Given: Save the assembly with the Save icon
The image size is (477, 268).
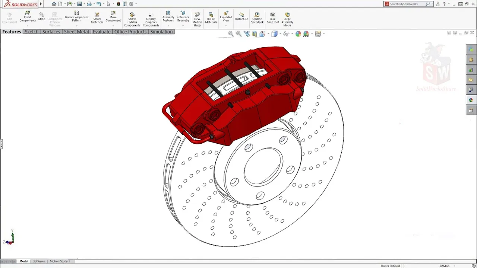Looking at the screenshot, I should (79, 4).
